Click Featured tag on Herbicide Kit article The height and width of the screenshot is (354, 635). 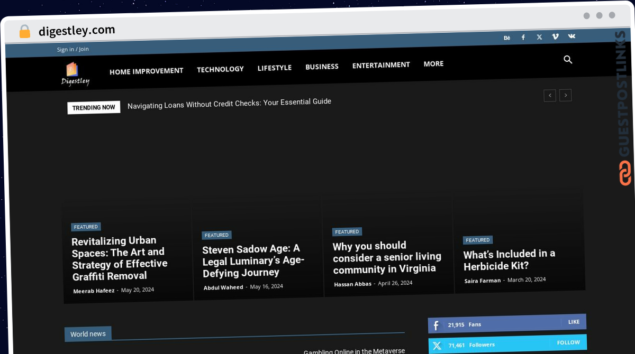[478, 240]
